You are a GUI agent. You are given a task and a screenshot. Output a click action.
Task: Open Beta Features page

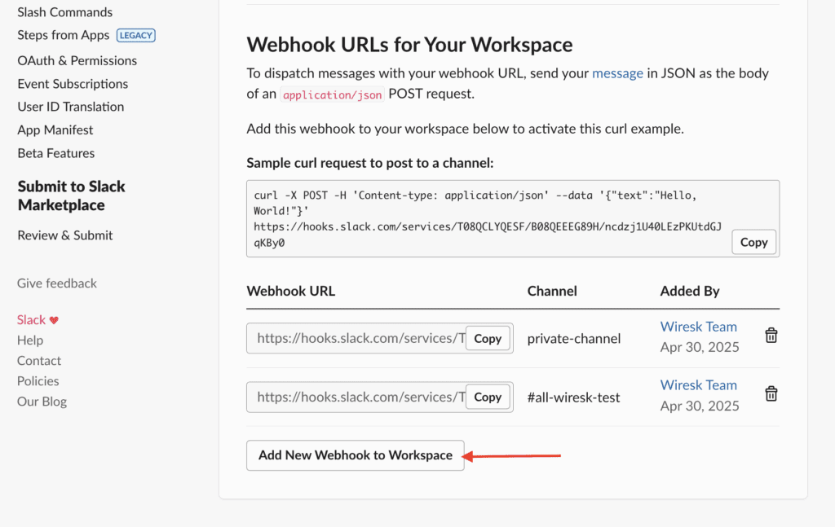point(56,153)
